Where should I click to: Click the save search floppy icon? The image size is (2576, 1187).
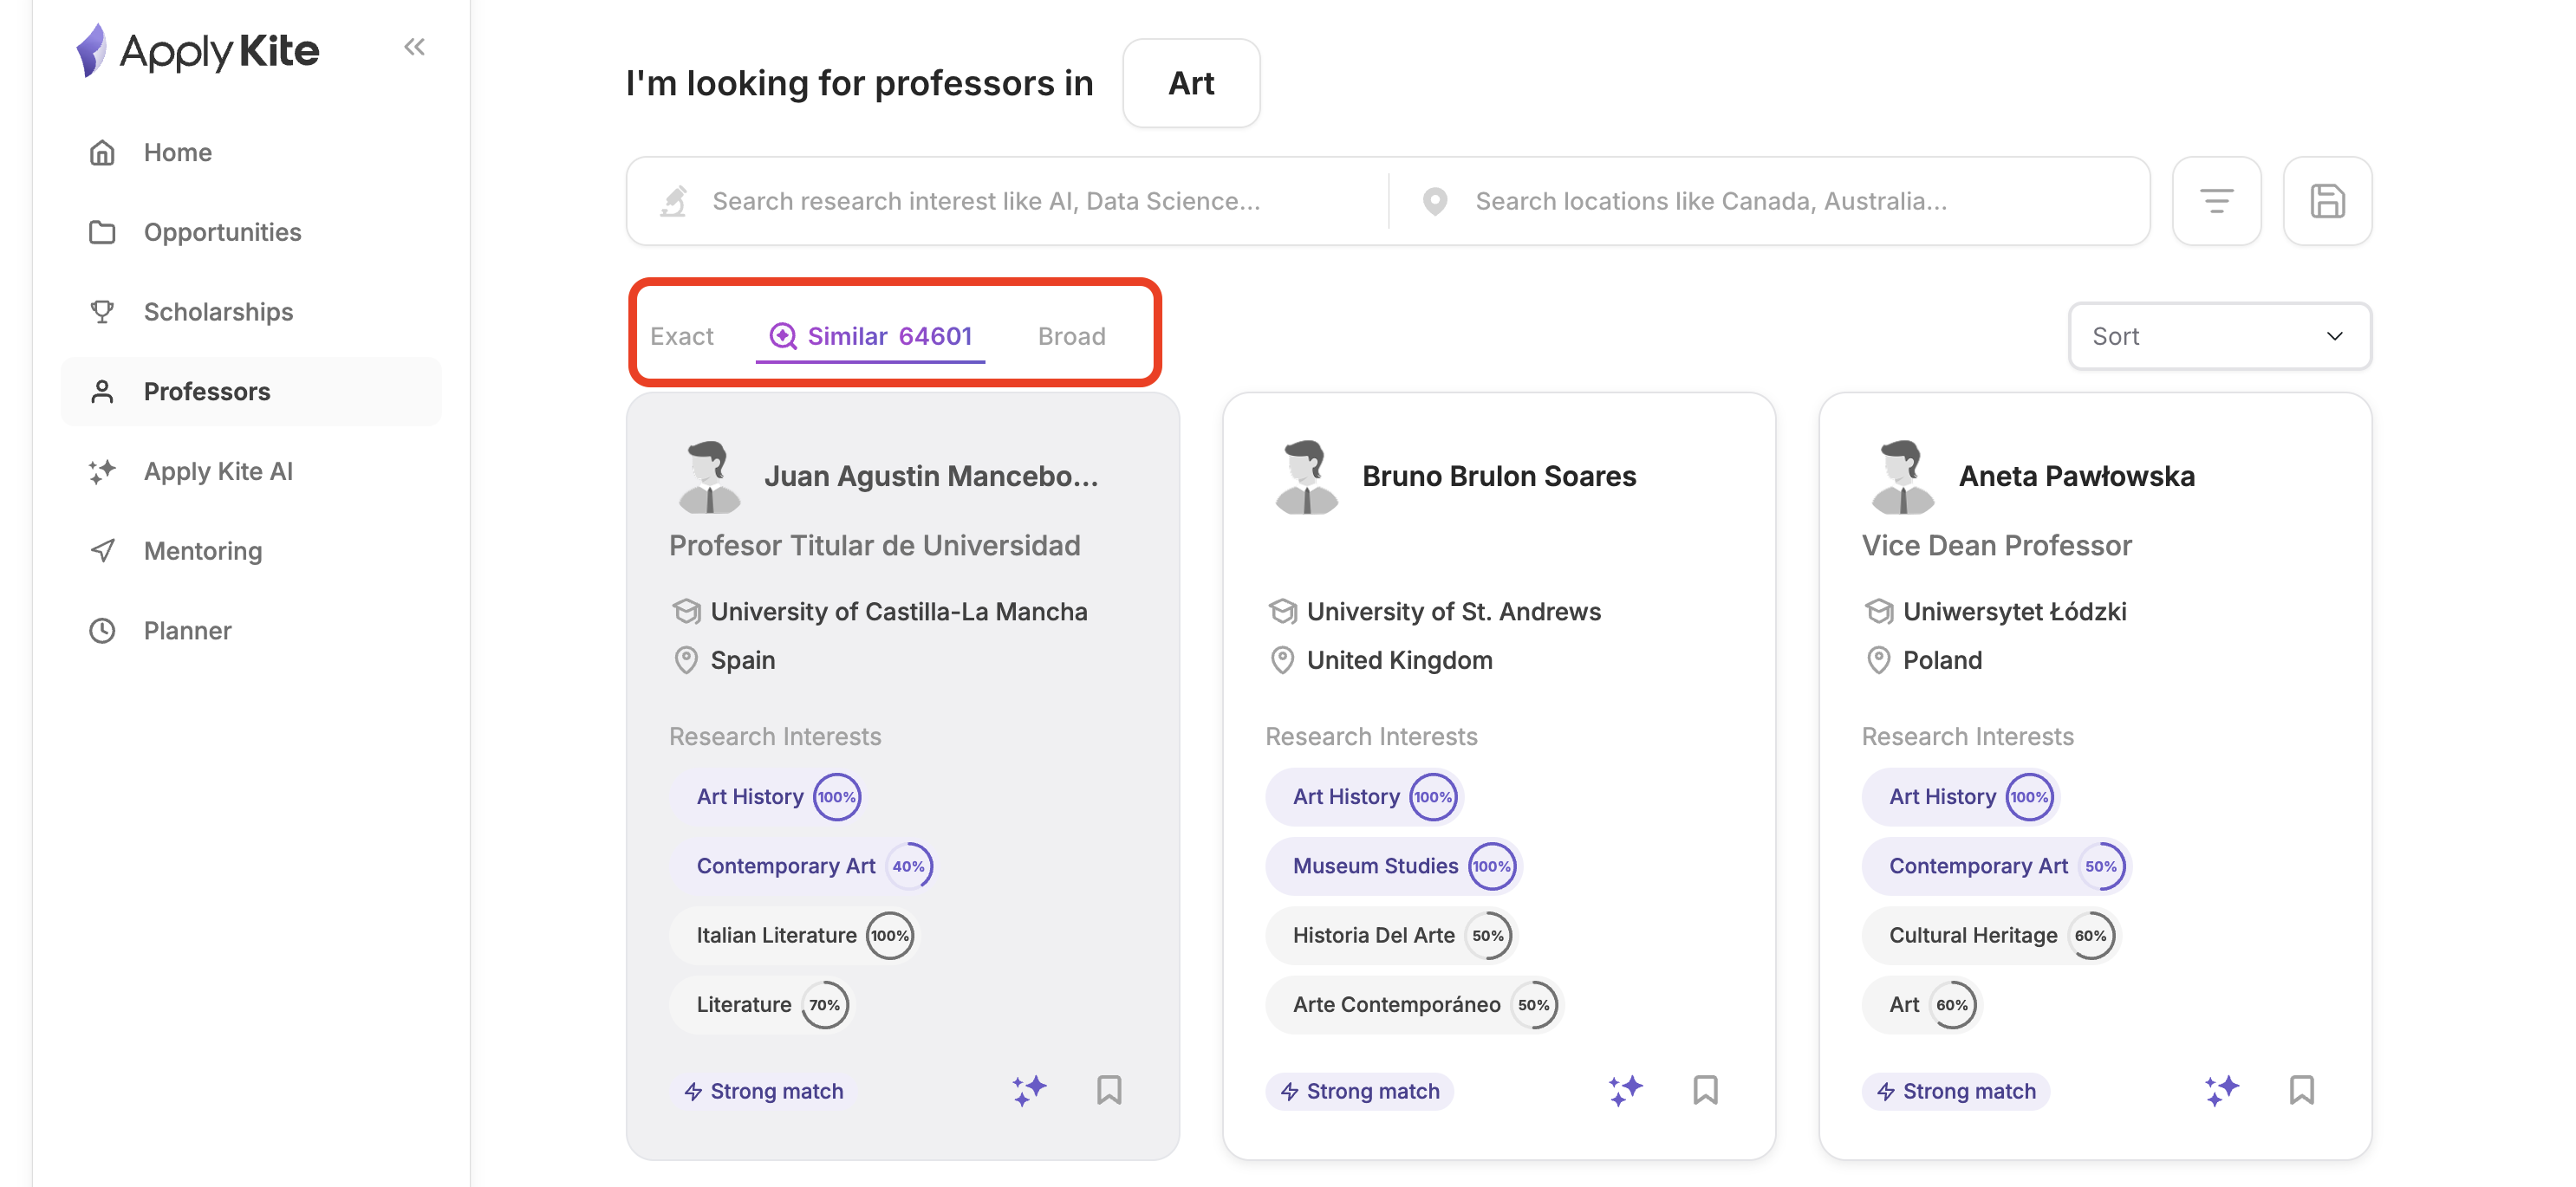coord(2327,201)
